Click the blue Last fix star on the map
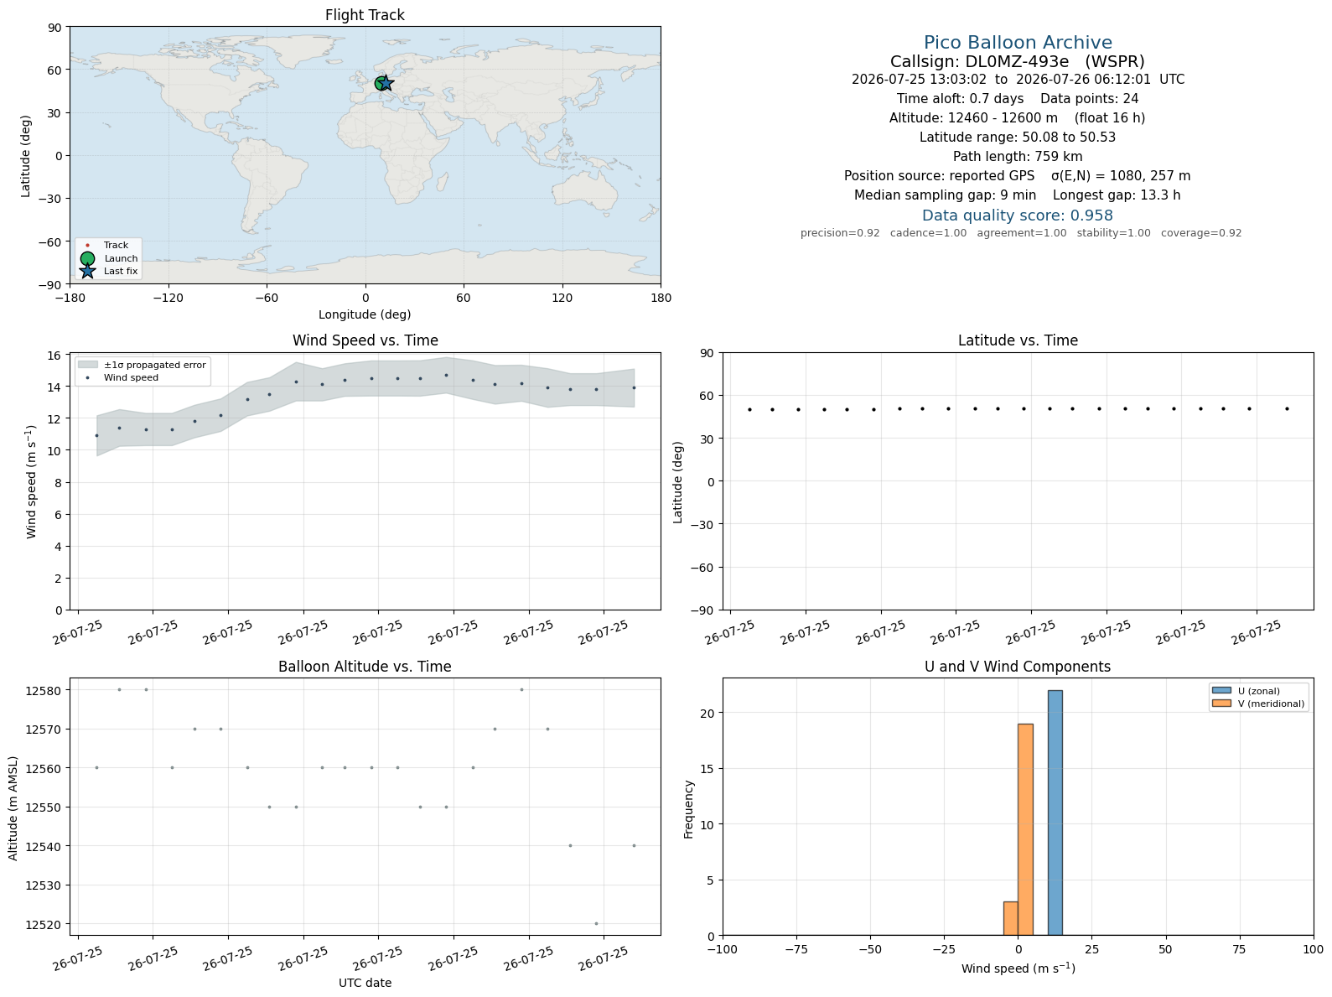The image size is (1332, 997). tap(386, 83)
